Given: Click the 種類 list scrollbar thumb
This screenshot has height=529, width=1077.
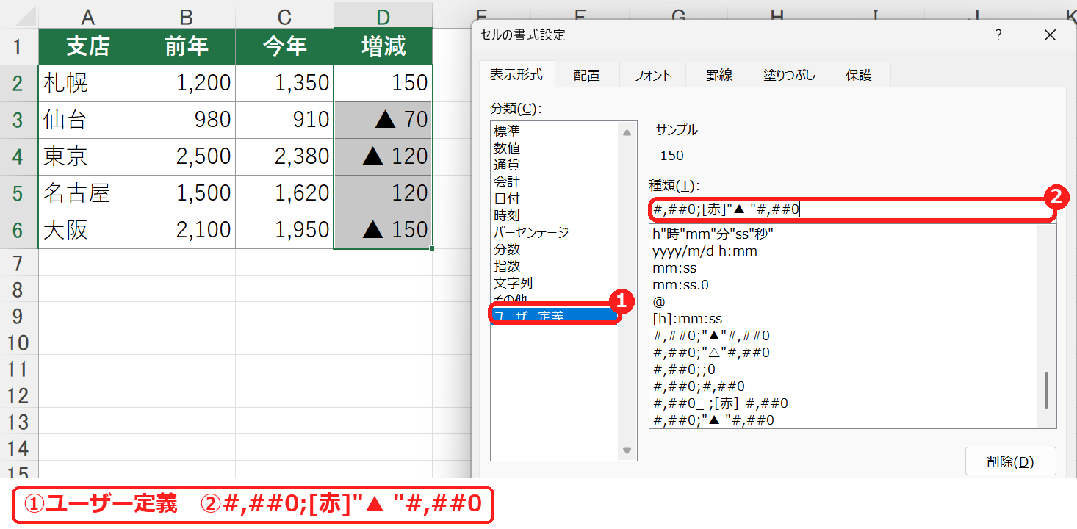Looking at the screenshot, I should point(1046,389).
